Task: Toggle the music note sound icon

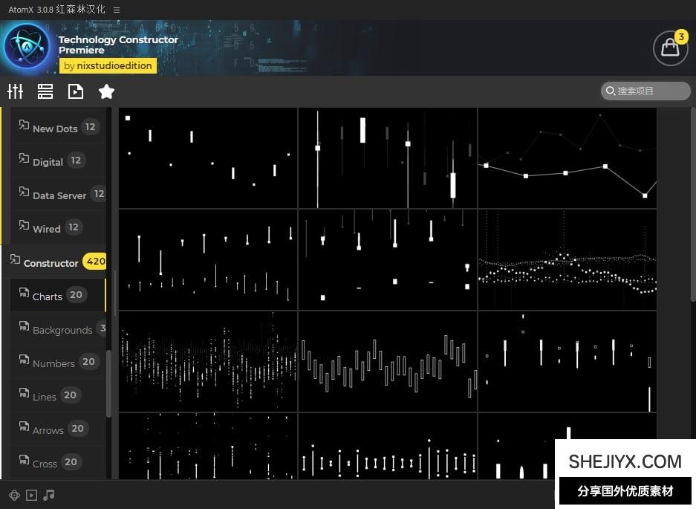Action: coord(49,496)
